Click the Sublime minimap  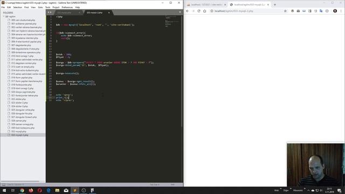(172, 22)
